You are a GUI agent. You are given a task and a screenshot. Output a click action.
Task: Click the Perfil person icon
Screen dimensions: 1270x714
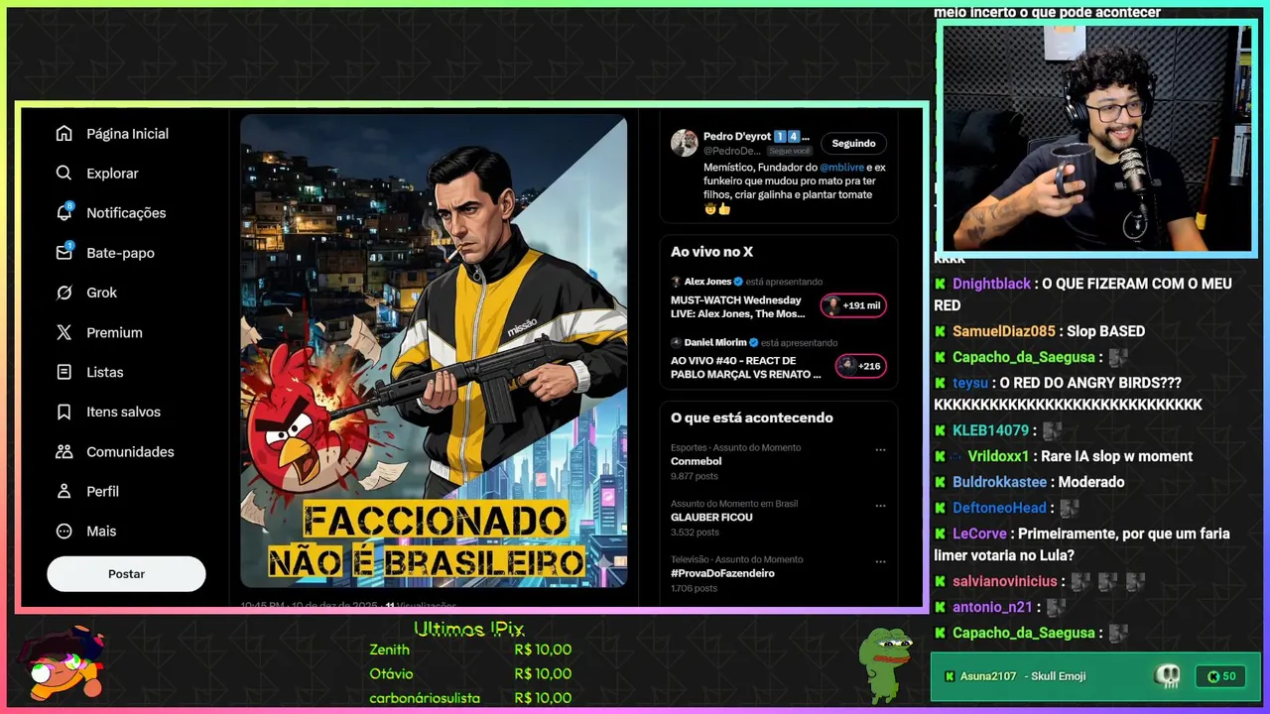click(64, 491)
